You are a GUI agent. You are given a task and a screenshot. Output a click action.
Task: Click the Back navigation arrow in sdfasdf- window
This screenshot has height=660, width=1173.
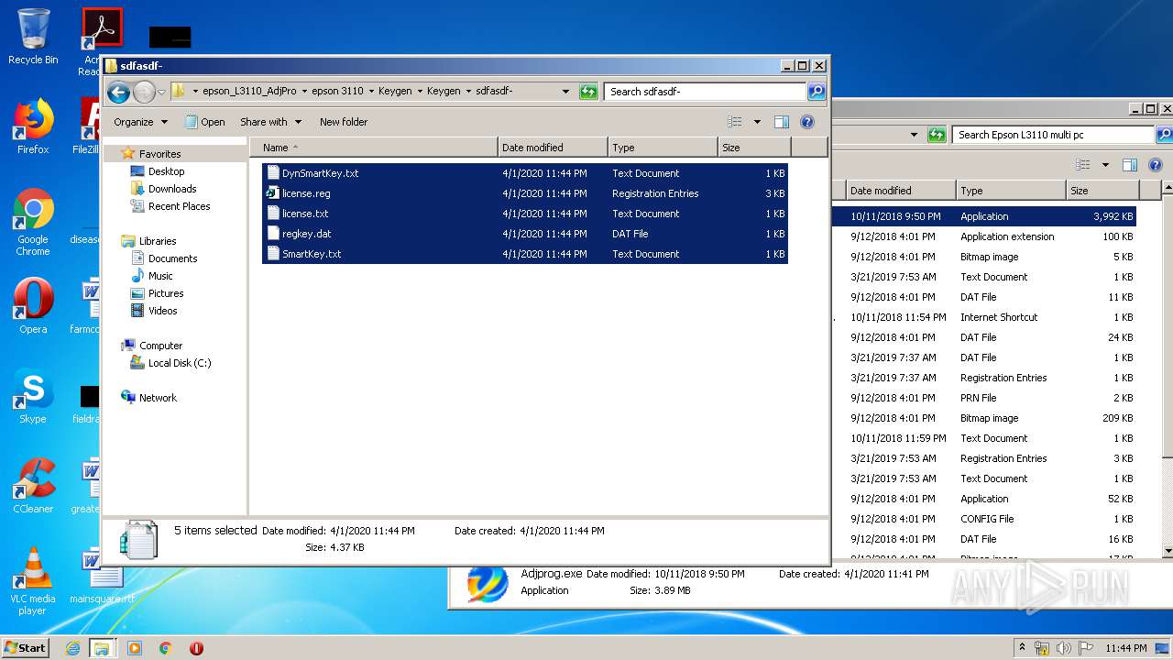pos(118,92)
